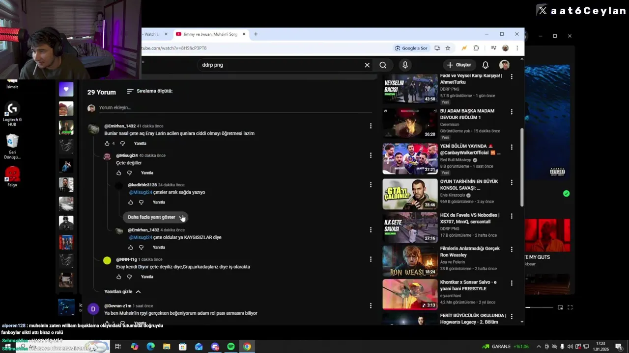Close the 'Jimmy ve Jwuan' tab
Screen dimensions: 629x353
(x=244, y=34)
